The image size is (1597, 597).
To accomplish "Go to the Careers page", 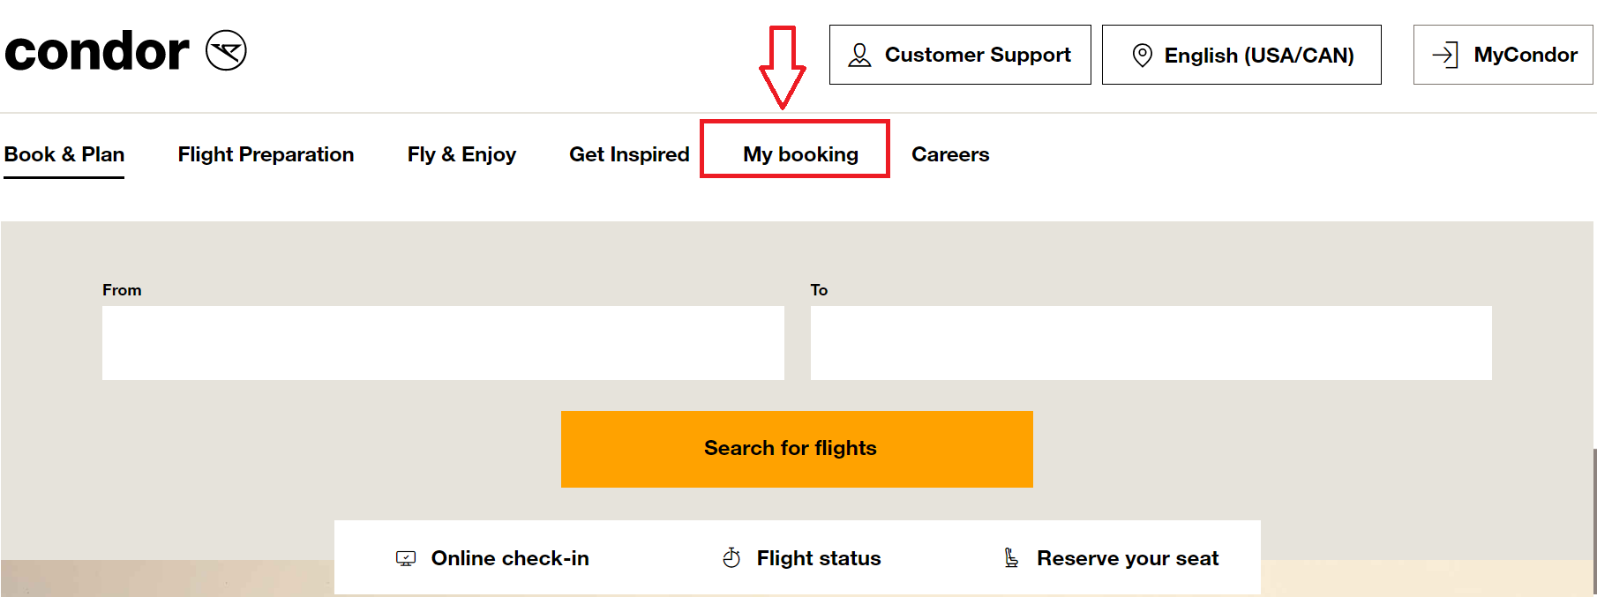I will coord(950,154).
